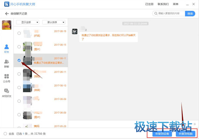Viewport: 199px width, 139px height.
Task: Select radio for 2017-06-09 [图片] chat
Action: (19, 114)
